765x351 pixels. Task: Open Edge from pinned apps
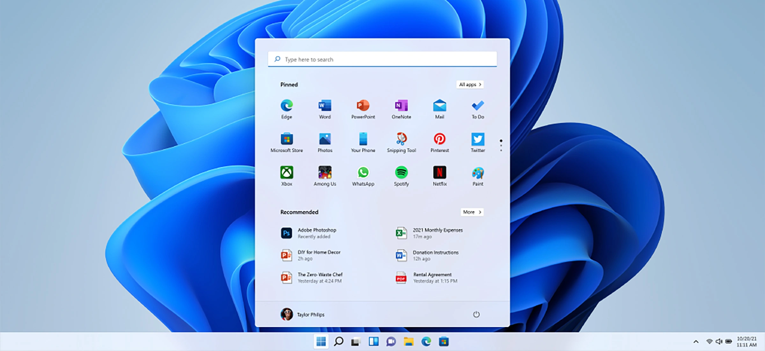click(x=287, y=109)
